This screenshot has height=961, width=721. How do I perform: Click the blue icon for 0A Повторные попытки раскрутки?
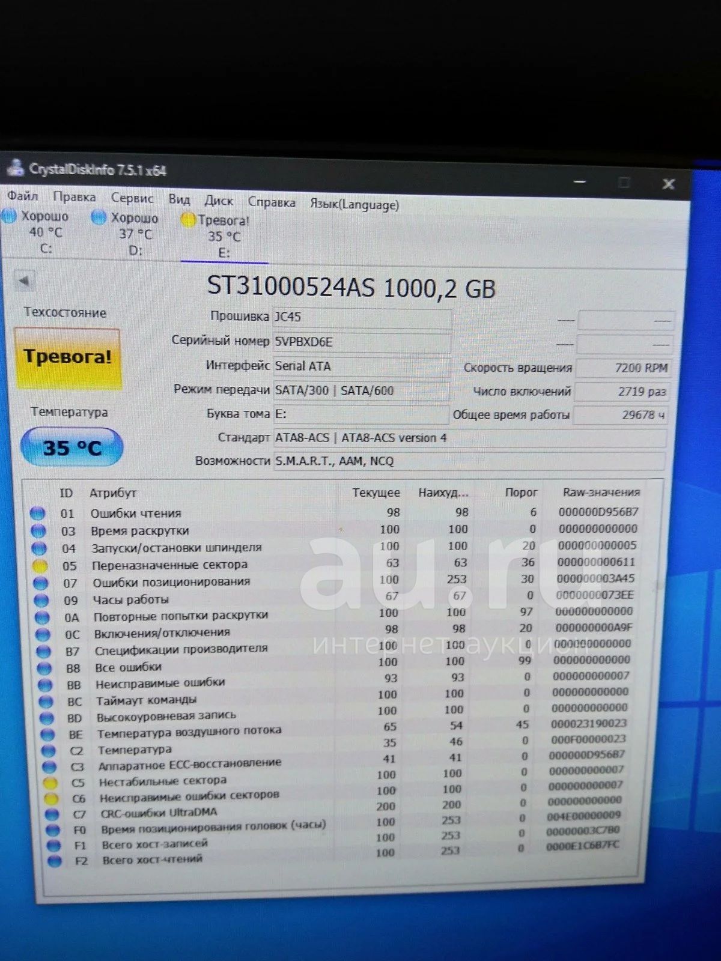[43, 617]
